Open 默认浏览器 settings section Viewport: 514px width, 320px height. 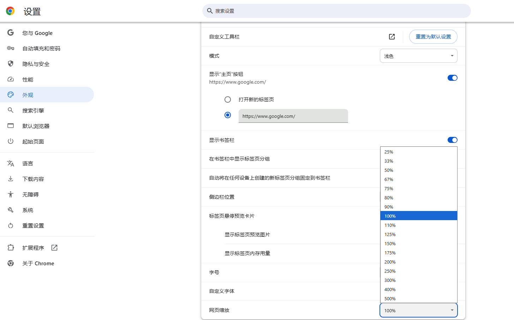(47, 126)
